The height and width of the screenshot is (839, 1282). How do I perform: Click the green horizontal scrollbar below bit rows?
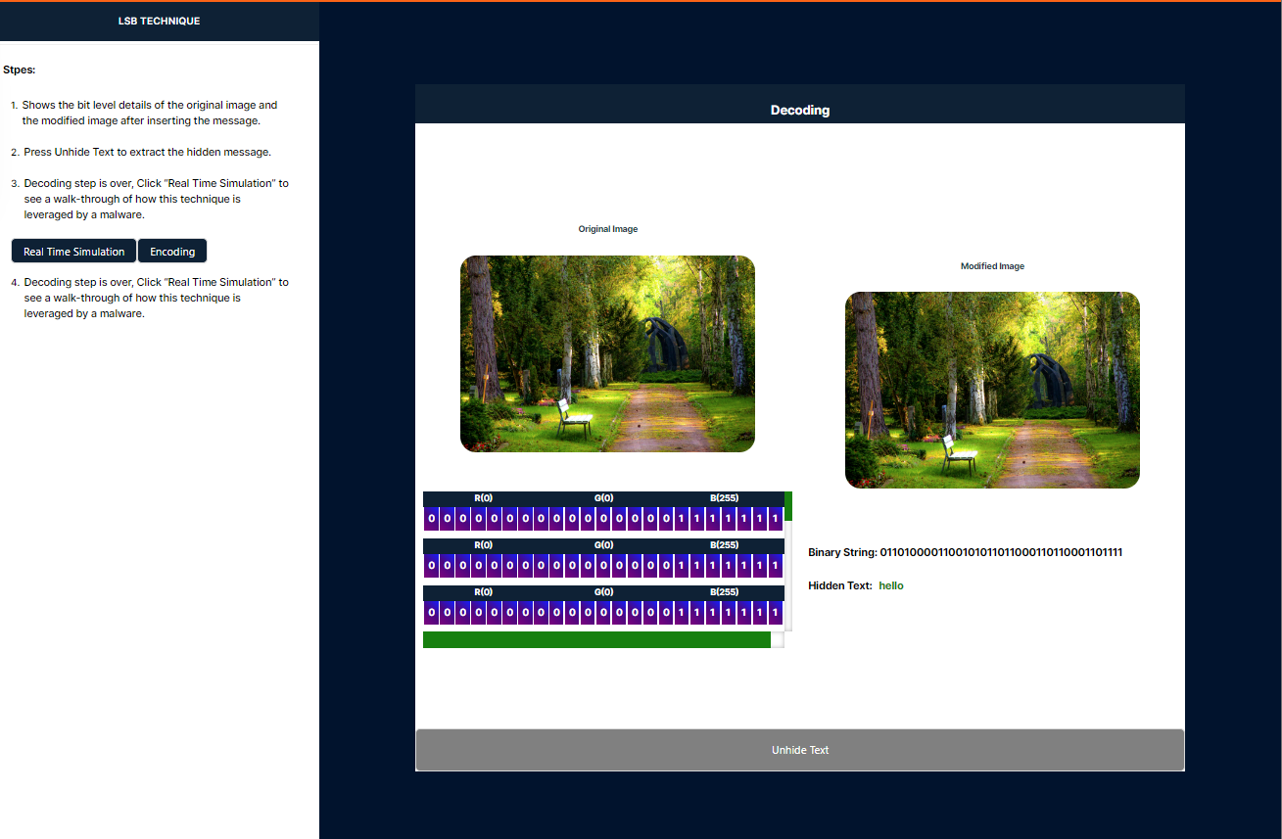click(x=596, y=640)
